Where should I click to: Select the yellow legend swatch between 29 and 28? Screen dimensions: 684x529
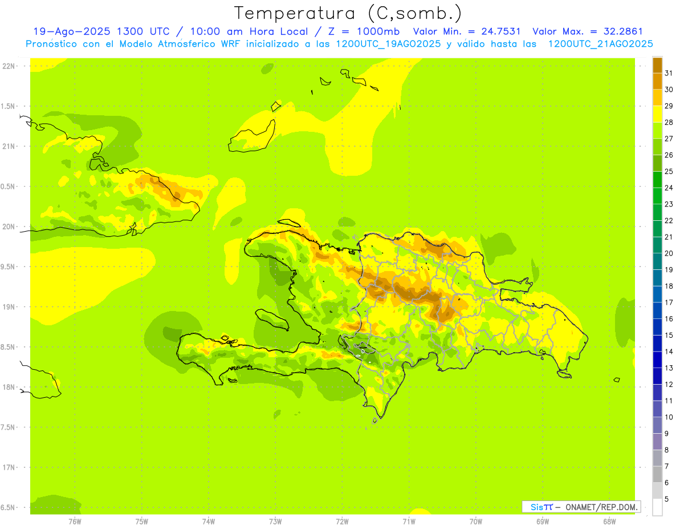pyautogui.click(x=657, y=114)
